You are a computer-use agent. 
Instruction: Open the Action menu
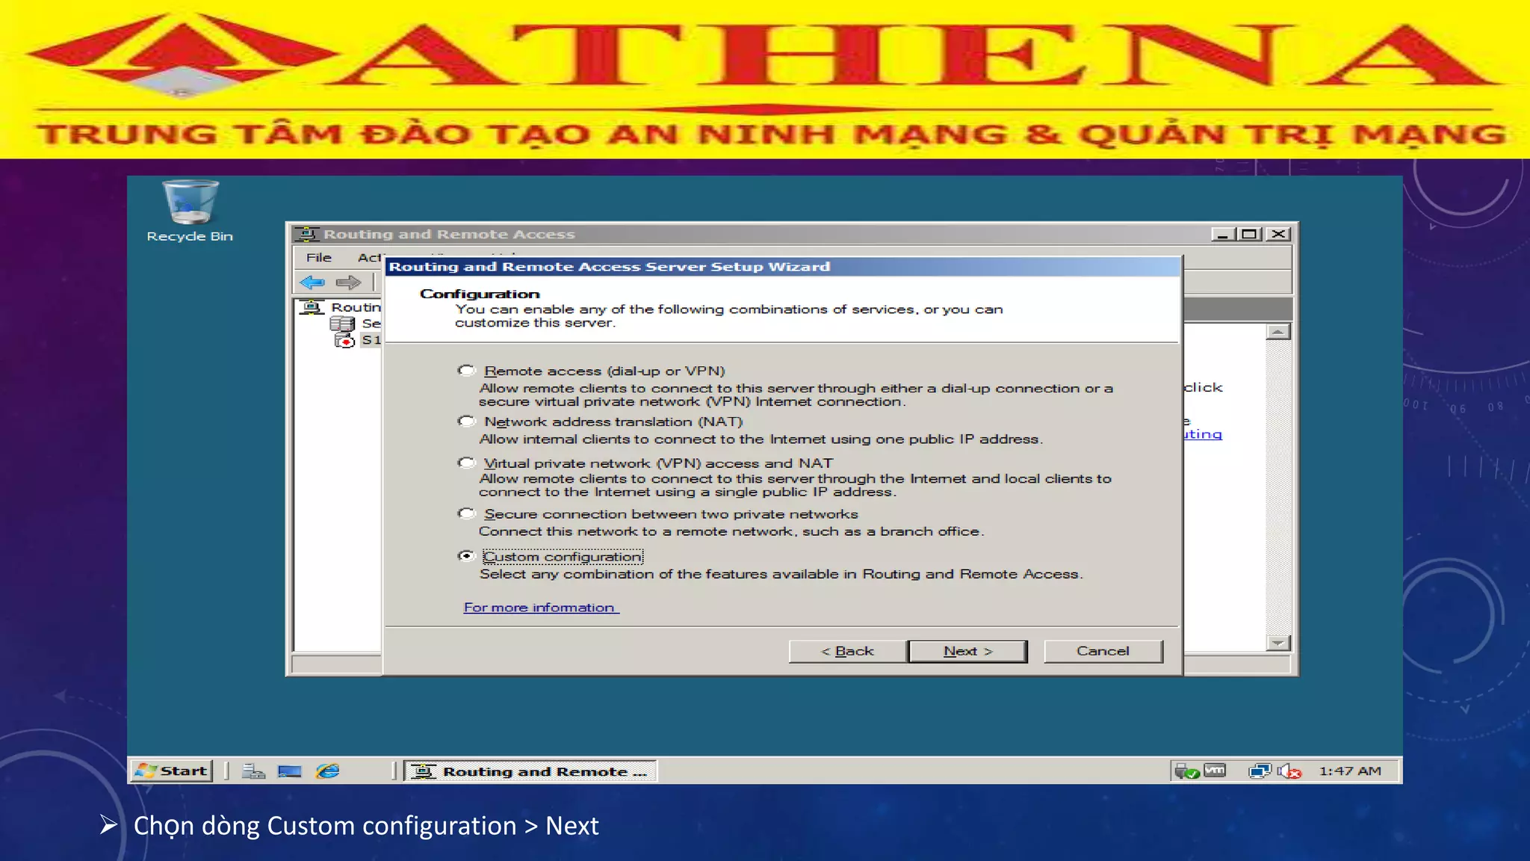[x=371, y=257]
